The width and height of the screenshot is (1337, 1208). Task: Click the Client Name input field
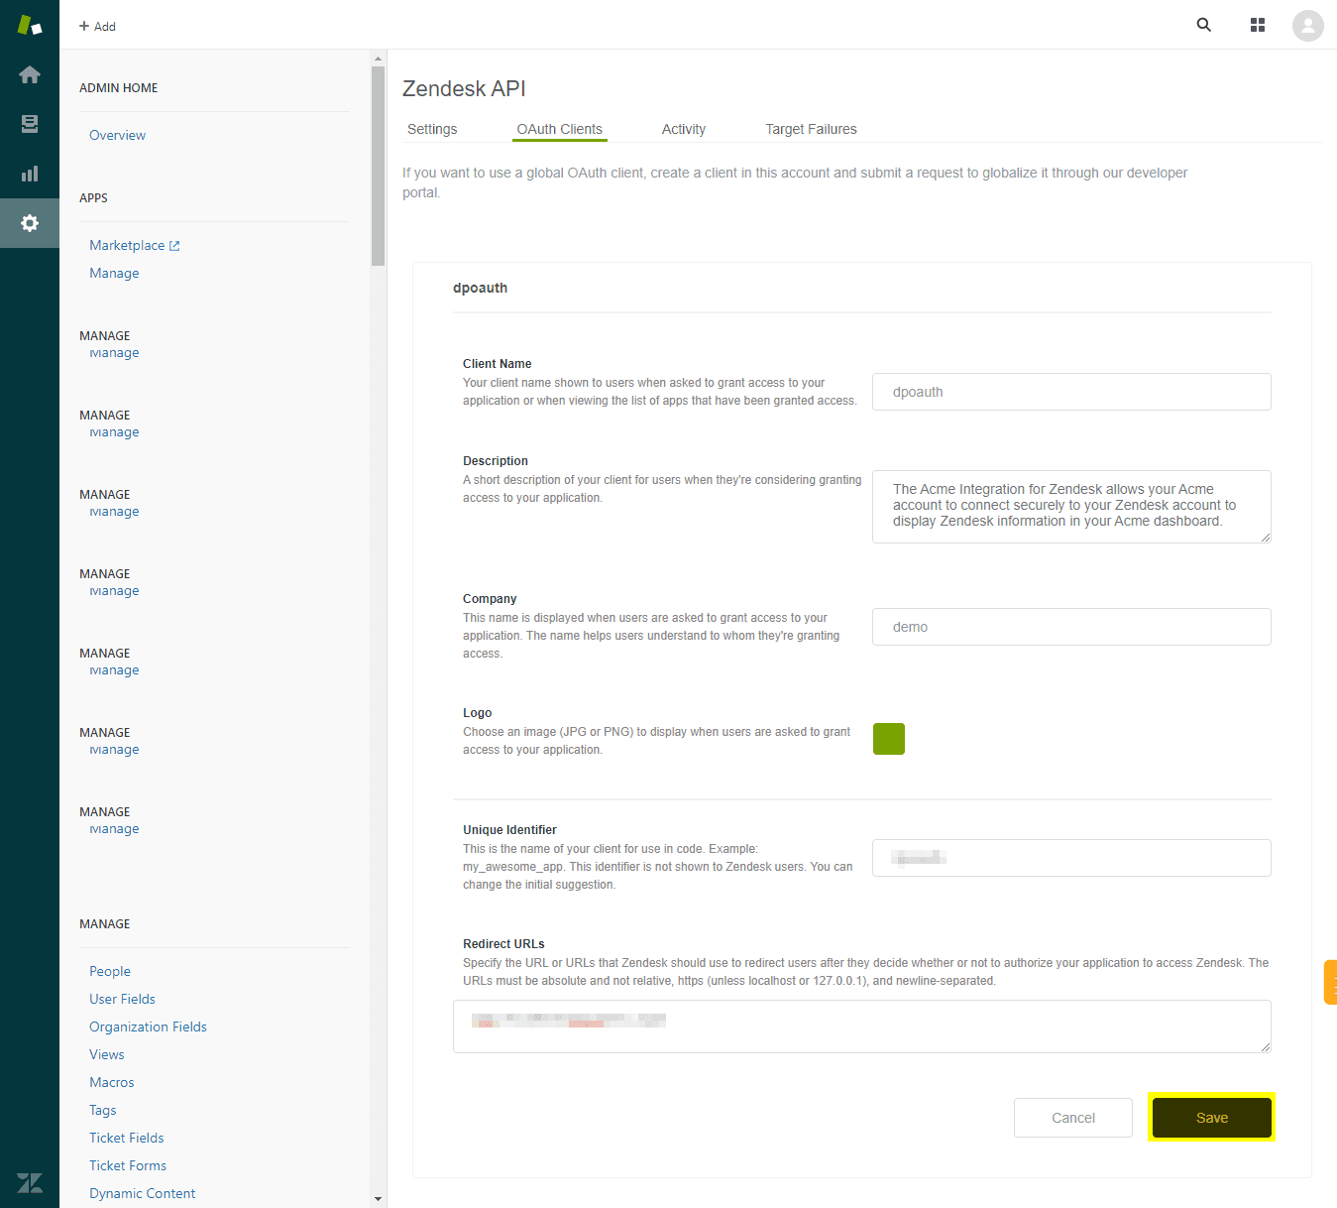pos(1071,392)
